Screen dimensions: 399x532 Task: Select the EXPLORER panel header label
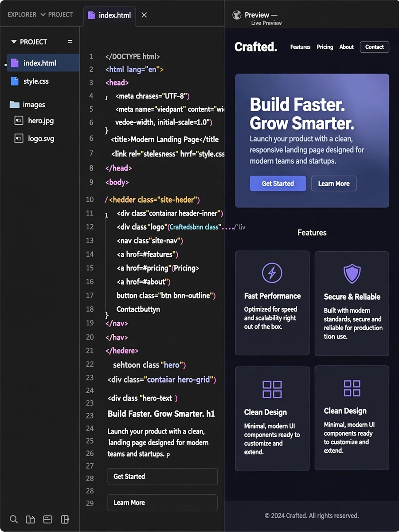point(22,15)
